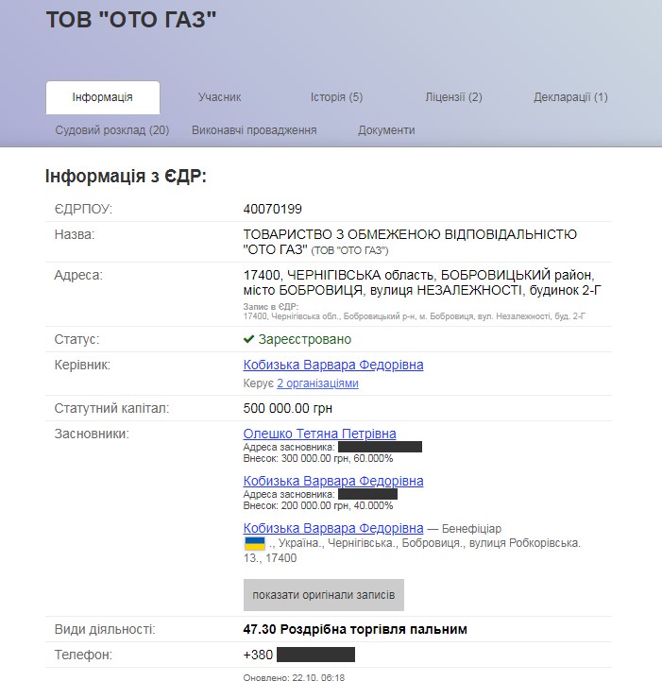
Task: Open founder Олешко Тетяна Петрівна link
Action: (319, 434)
